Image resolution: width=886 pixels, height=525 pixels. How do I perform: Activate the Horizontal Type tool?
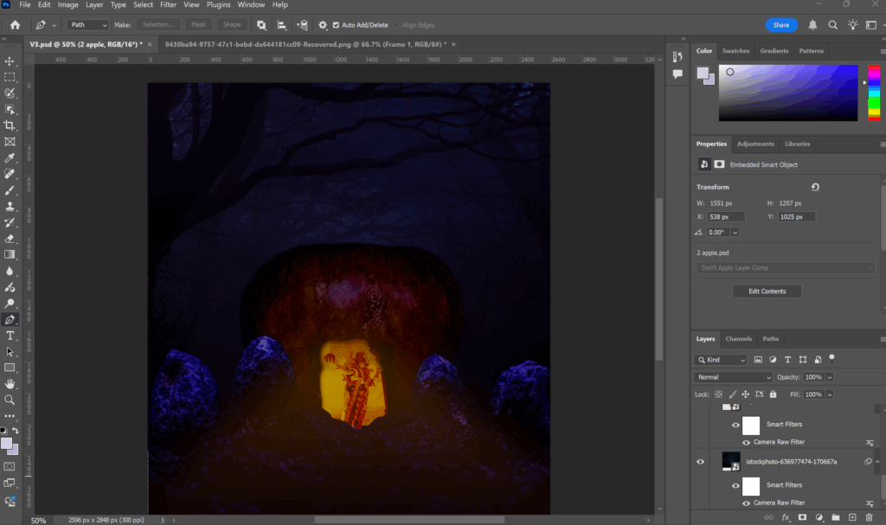click(10, 336)
